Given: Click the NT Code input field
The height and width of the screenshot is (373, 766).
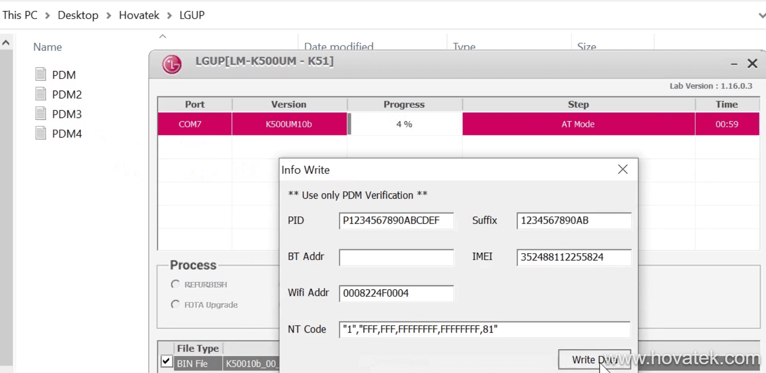Looking at the screenshot, I should point(484,329).
